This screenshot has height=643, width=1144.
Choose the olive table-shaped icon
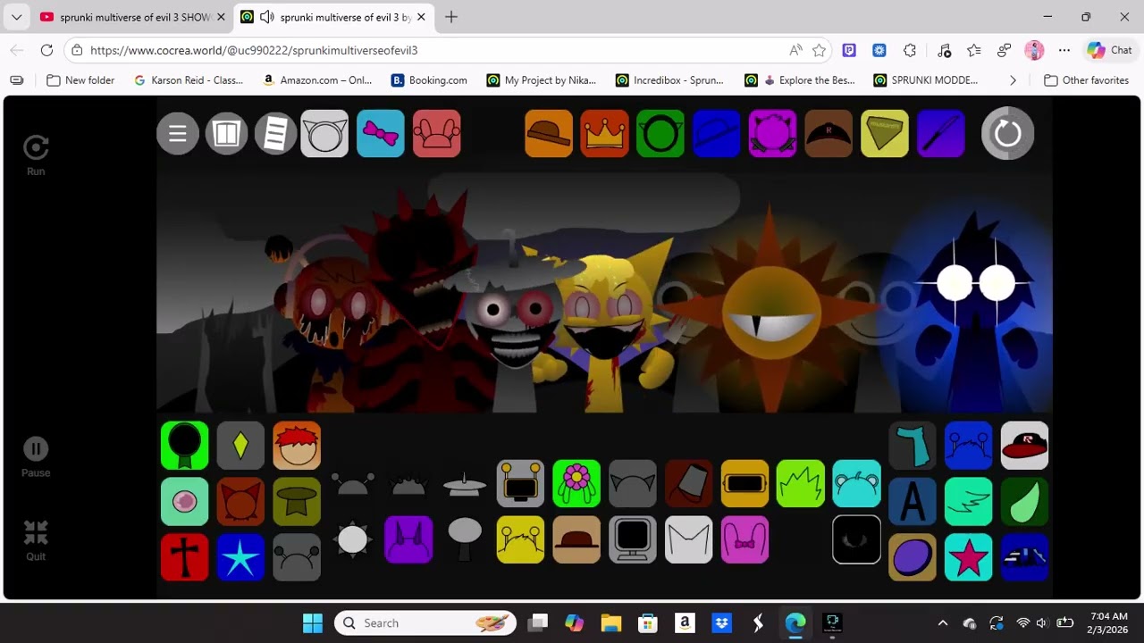pos(297,501)
